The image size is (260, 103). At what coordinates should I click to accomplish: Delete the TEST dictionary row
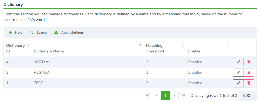[x=249, y=83]
